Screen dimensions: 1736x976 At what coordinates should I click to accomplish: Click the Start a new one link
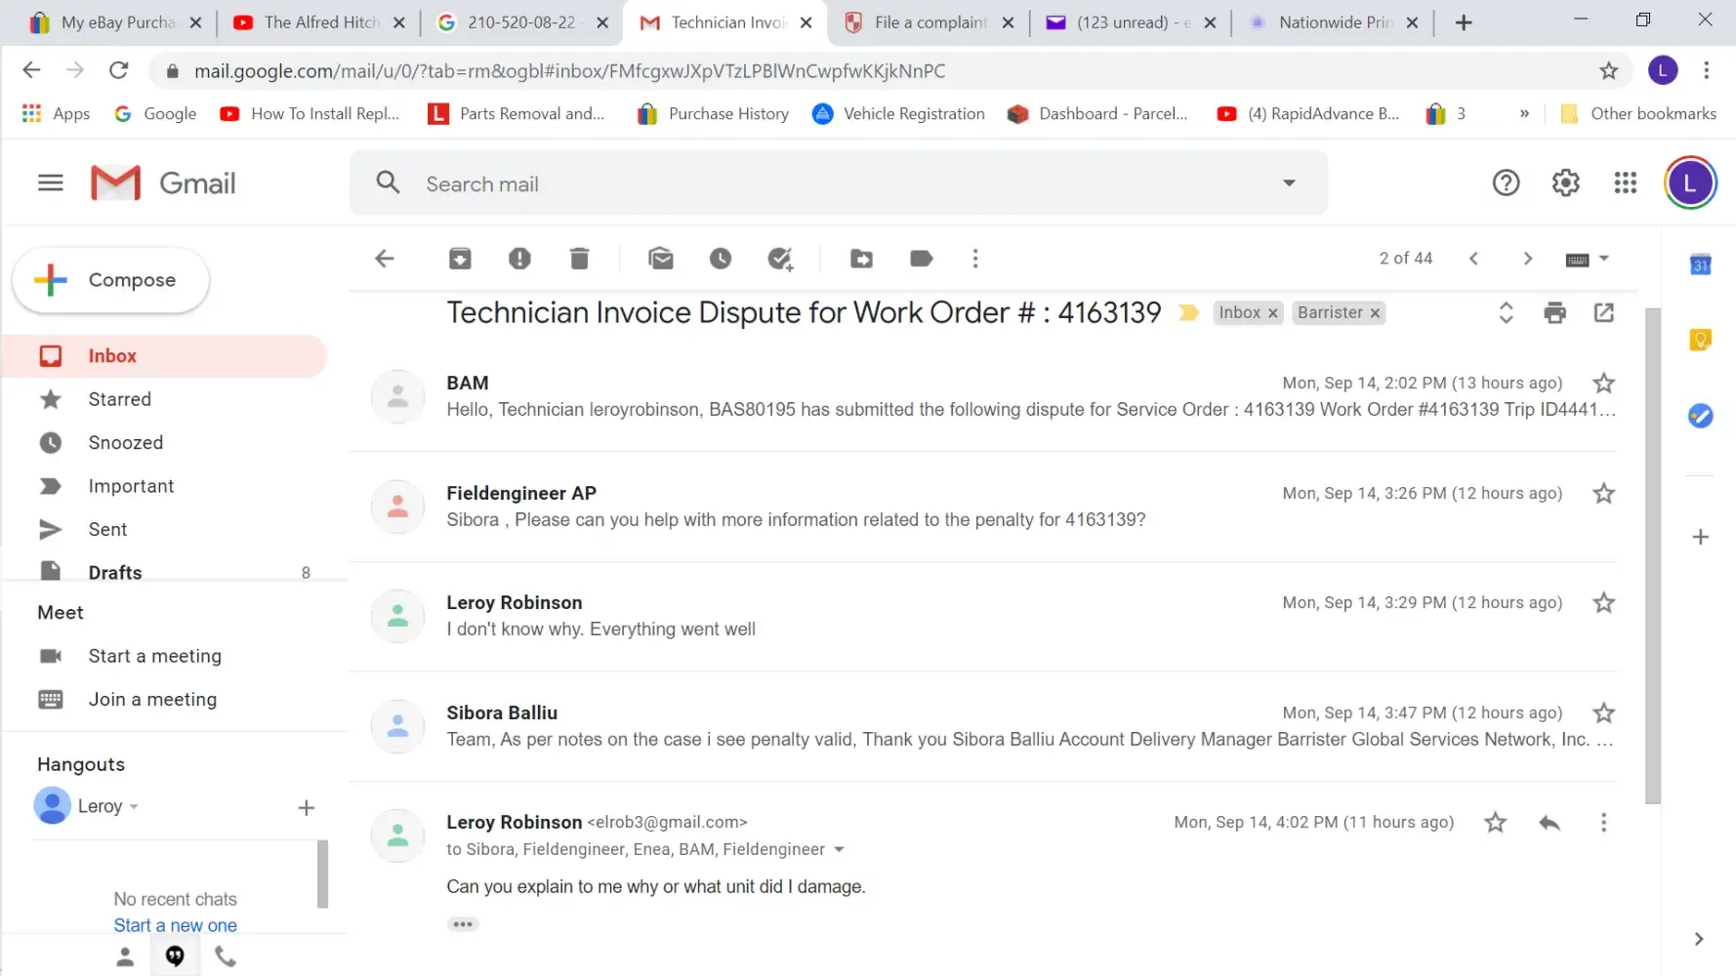pos(175,925)
